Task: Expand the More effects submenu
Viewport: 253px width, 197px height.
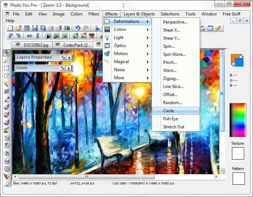Action: click(127, 78)
